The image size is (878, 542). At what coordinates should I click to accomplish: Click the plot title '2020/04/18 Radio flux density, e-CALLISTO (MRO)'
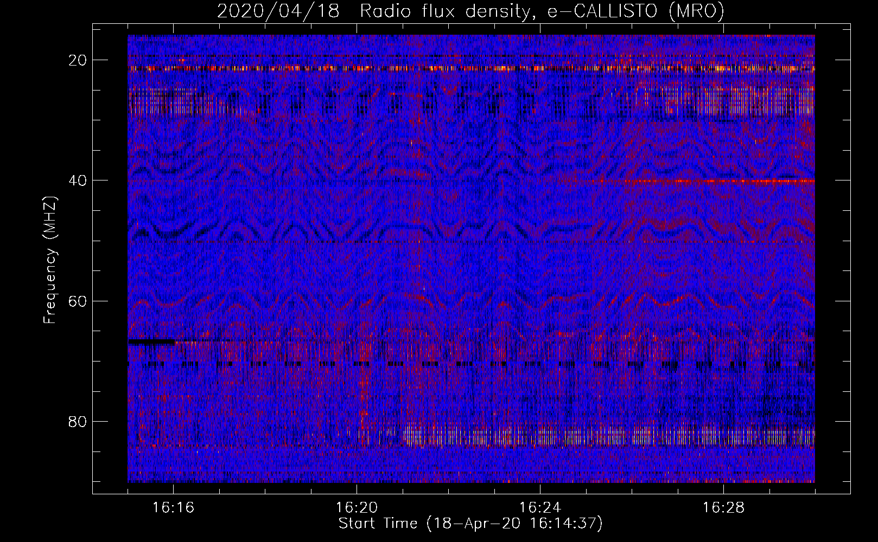(x=470, y=11)
